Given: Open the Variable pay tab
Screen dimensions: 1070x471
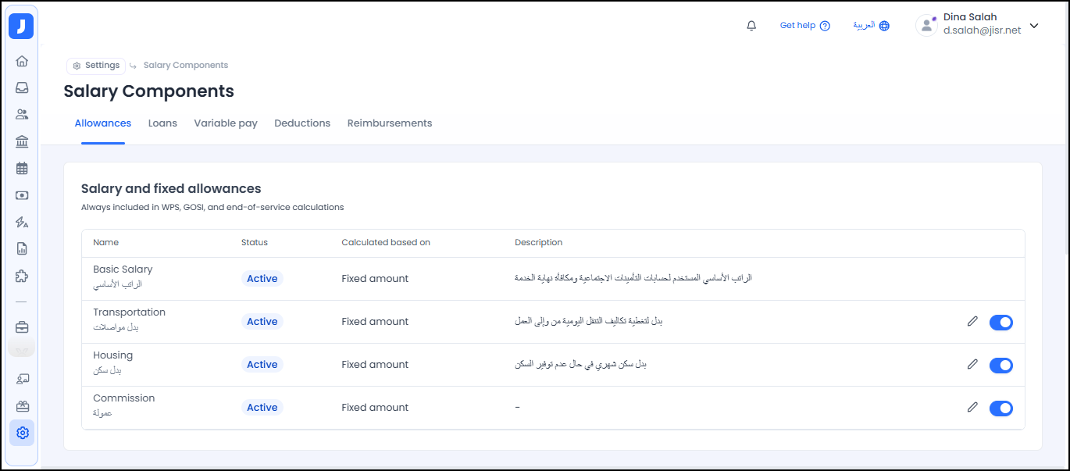Looking at the screenshot, I should tap(226, 123).
